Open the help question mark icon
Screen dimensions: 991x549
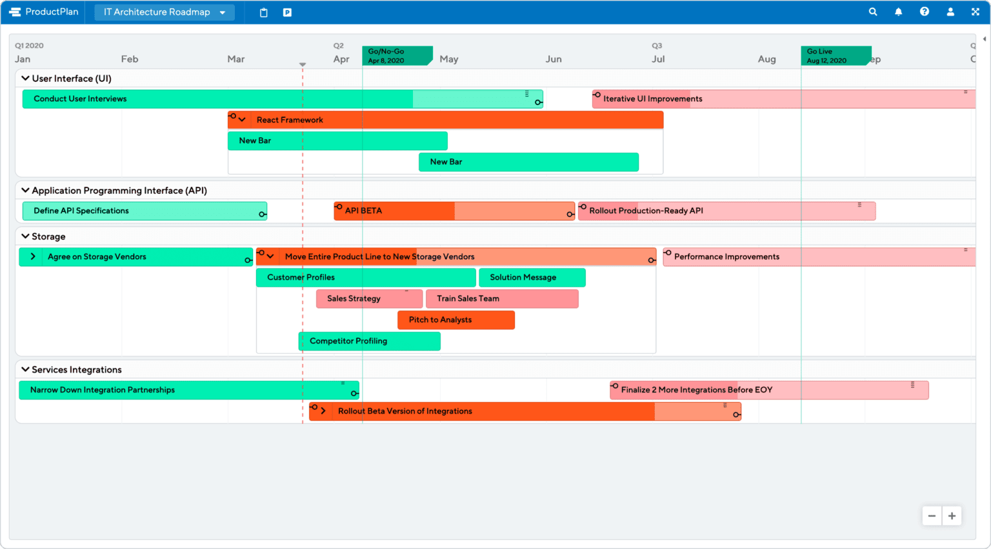point(924,12)
